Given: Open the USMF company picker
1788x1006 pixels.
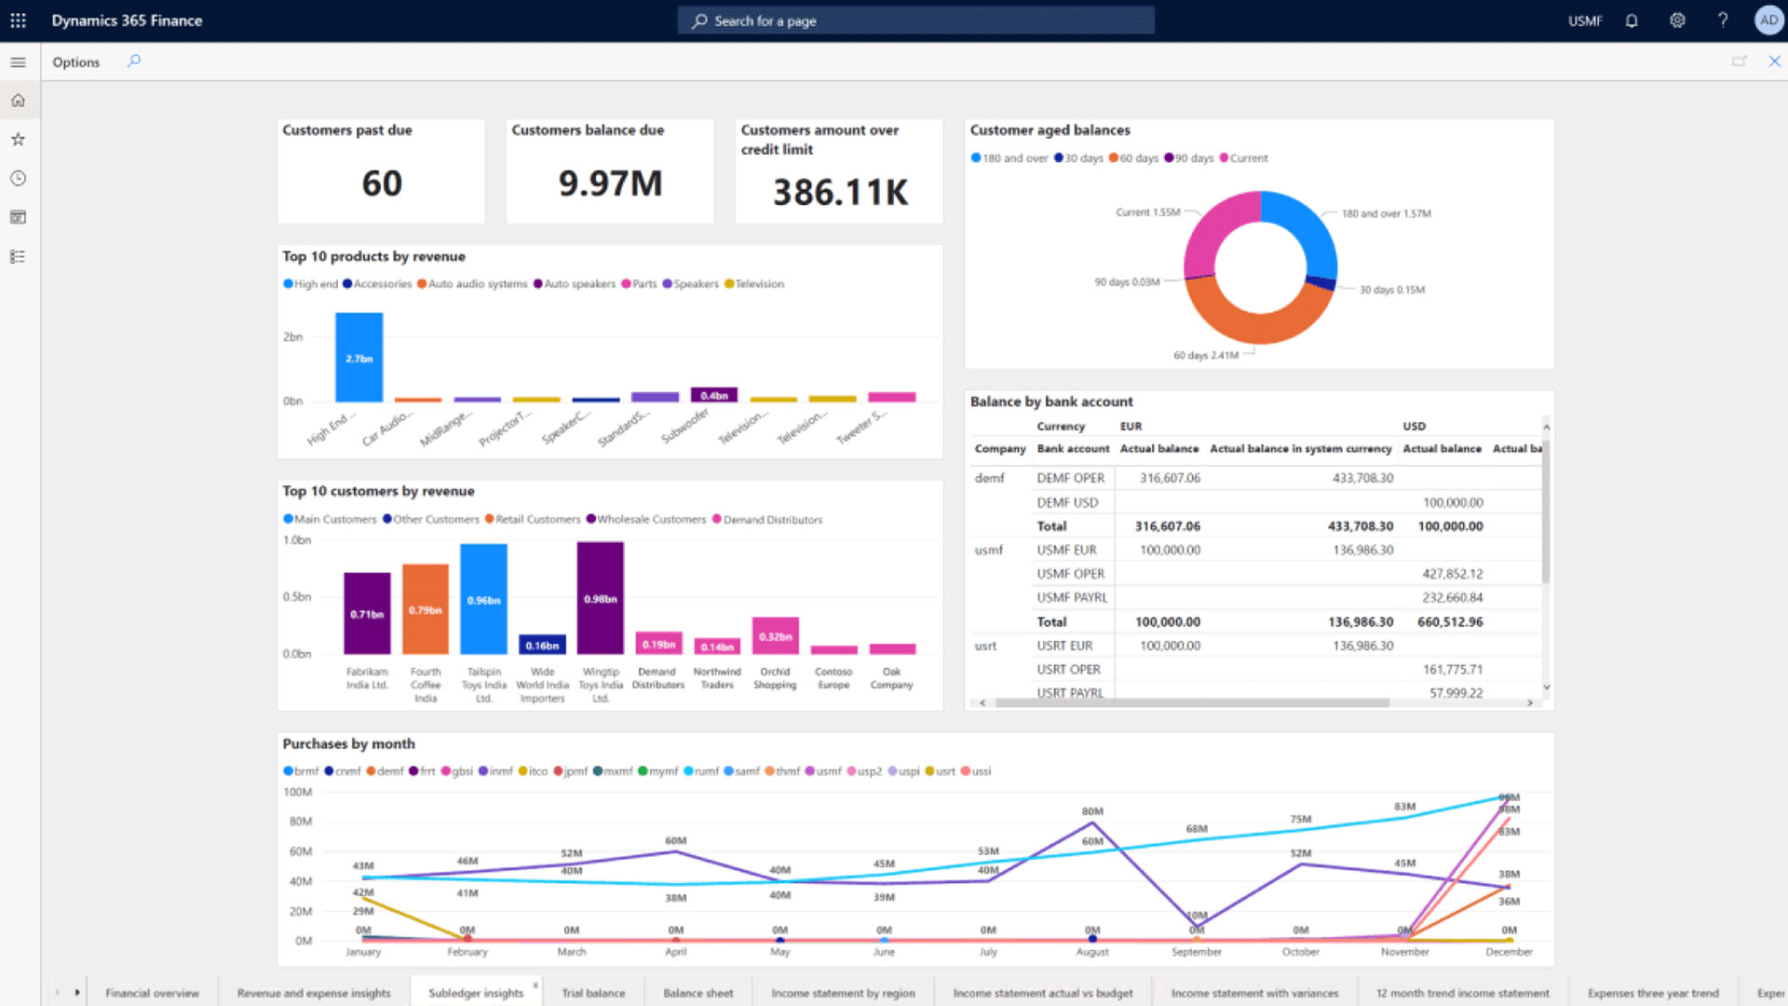Looking at the screenshot, I should pyautogui.click(x=1585, y=20).
